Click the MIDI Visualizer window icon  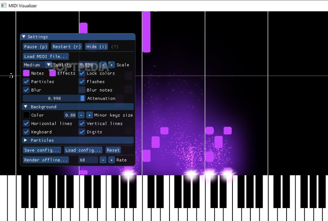(4, 6)
